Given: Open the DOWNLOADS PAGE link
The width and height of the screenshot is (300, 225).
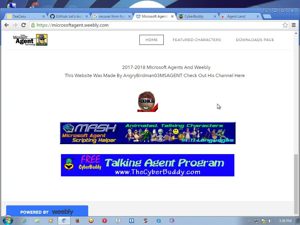Looking at the screenshot, I should (x=255, y=40).
